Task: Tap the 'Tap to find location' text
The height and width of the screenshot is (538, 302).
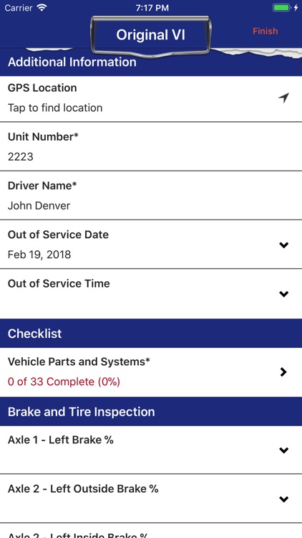Action: (x=55, y=108)
